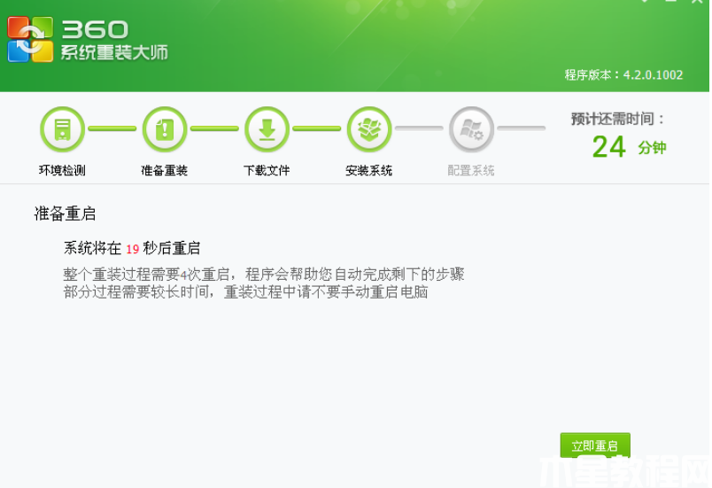
Task: Click the 安装系统 step label
Action: click(368, 171)
